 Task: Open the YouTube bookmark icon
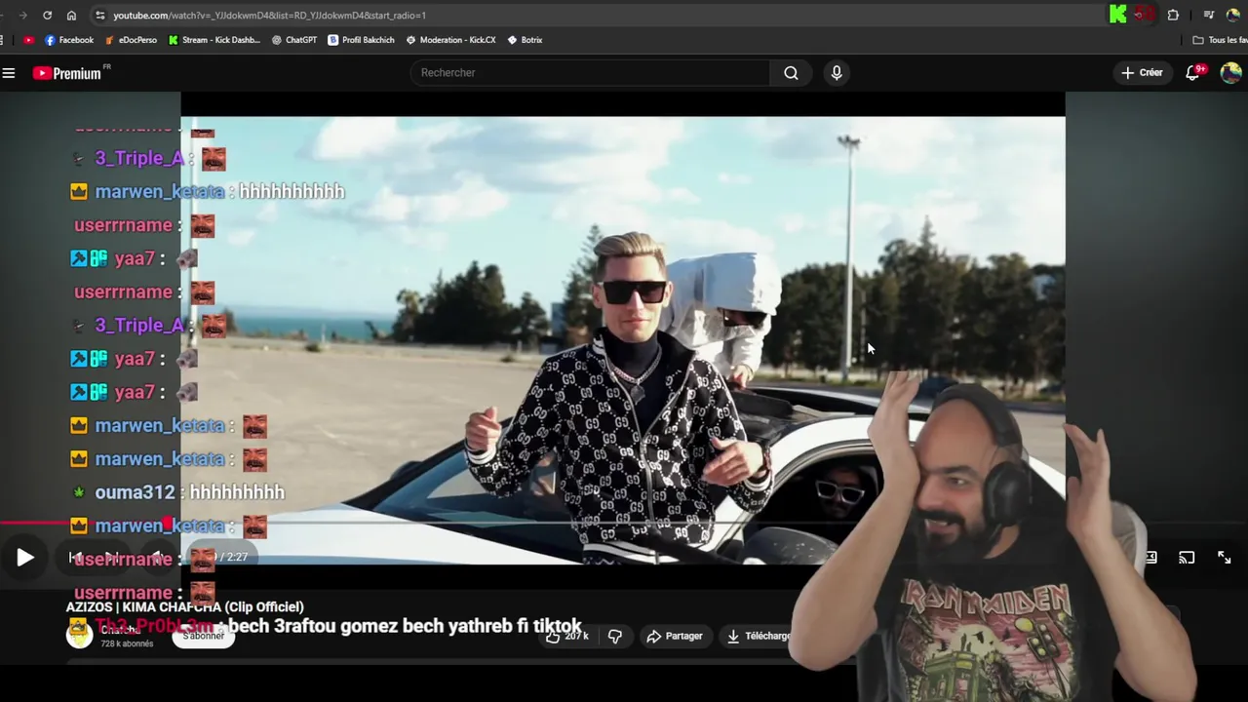point(28,40)
